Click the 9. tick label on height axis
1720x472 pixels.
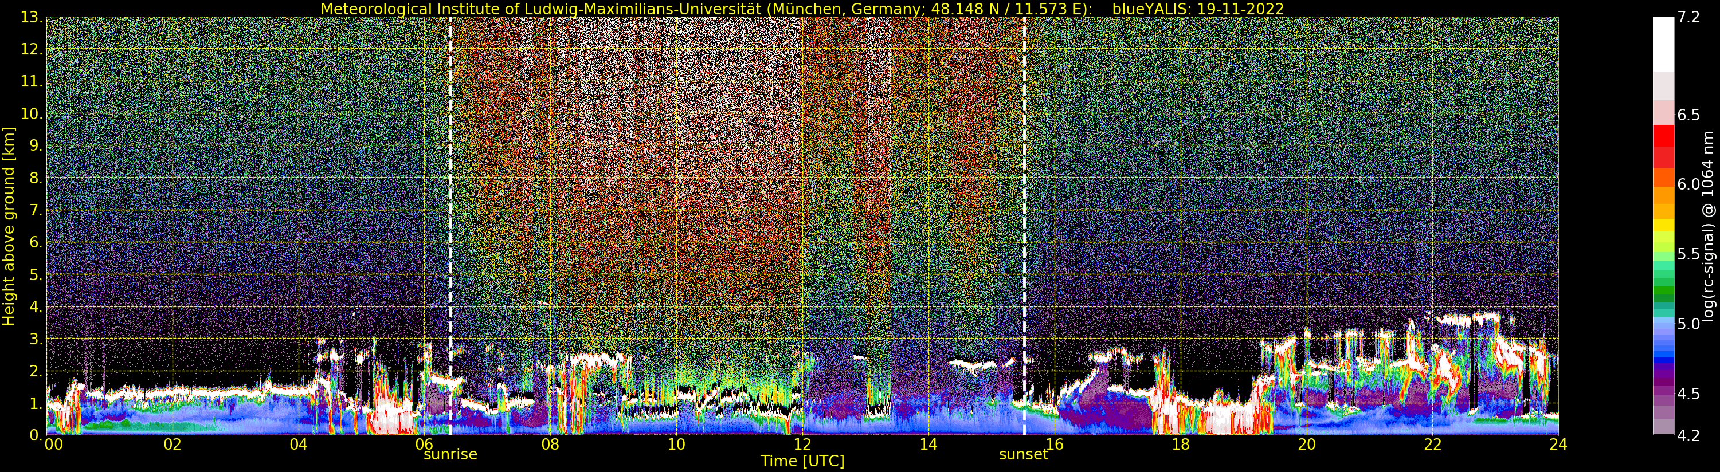37,146
